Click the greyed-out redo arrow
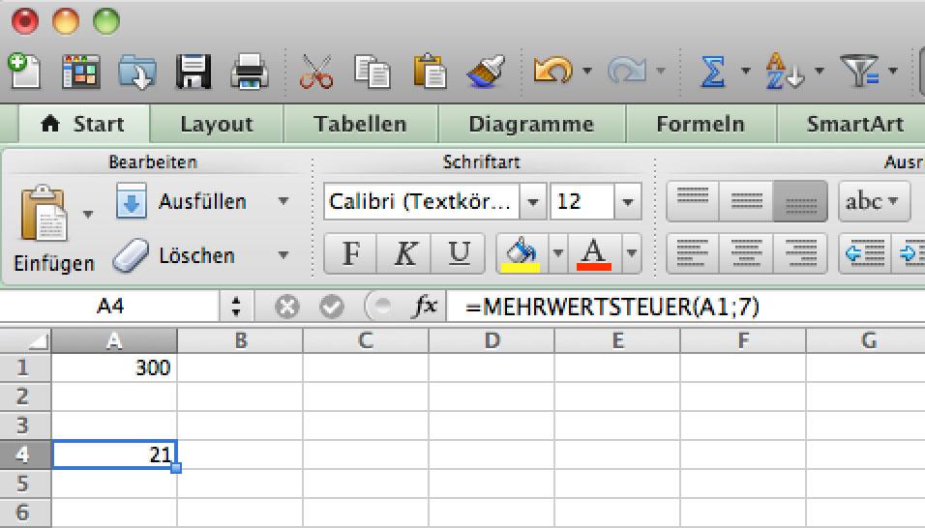The width and height of the screenshot is (925, 528). click(x=627, y=71)
